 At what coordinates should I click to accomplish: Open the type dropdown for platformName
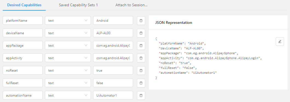[68, 21]
